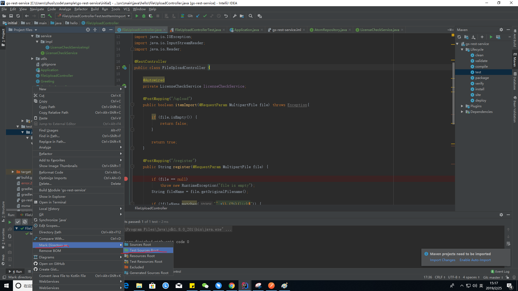The height and width of the screenshot is (291, 518).
Task: Open WeChat from taskbar
Action: tap(205, 286)
